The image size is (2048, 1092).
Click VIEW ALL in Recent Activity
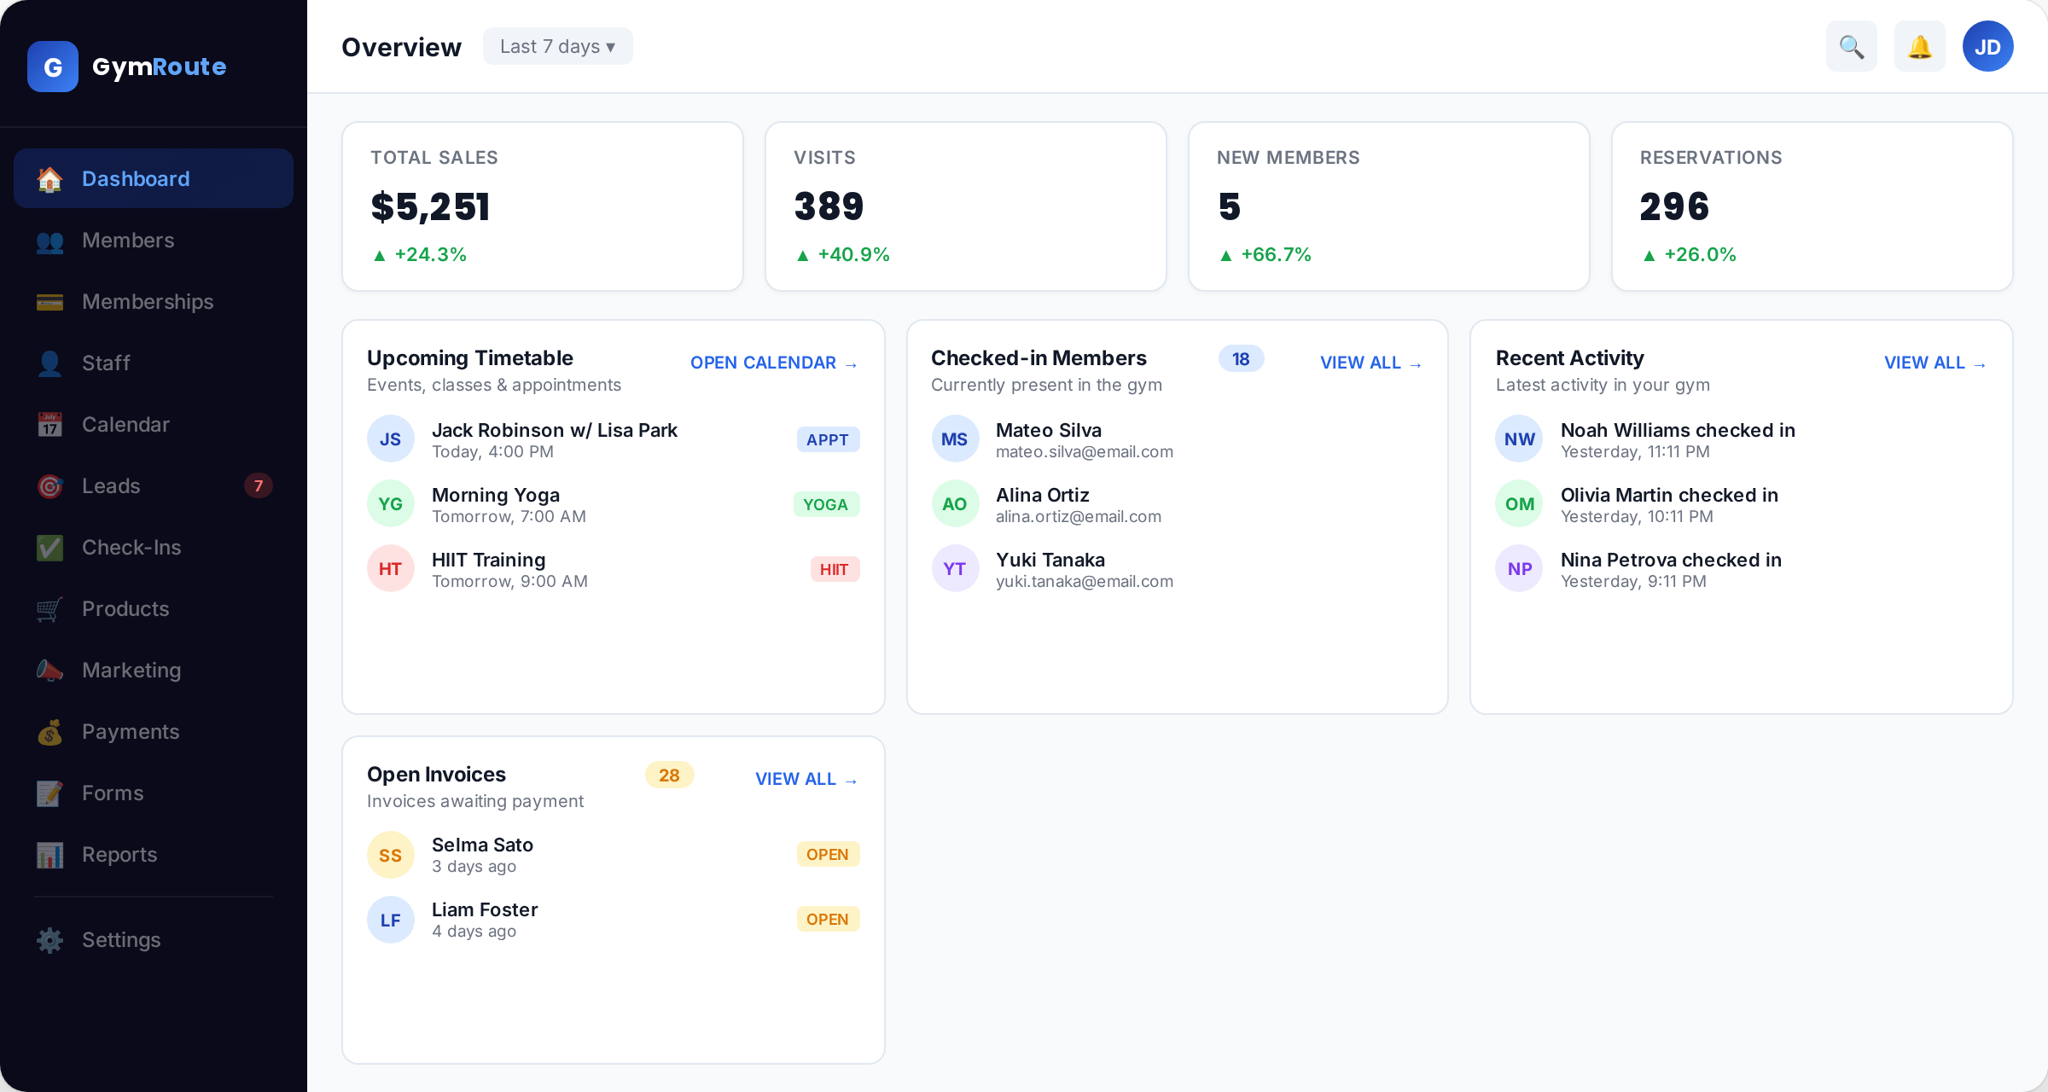click(1935, 363)
